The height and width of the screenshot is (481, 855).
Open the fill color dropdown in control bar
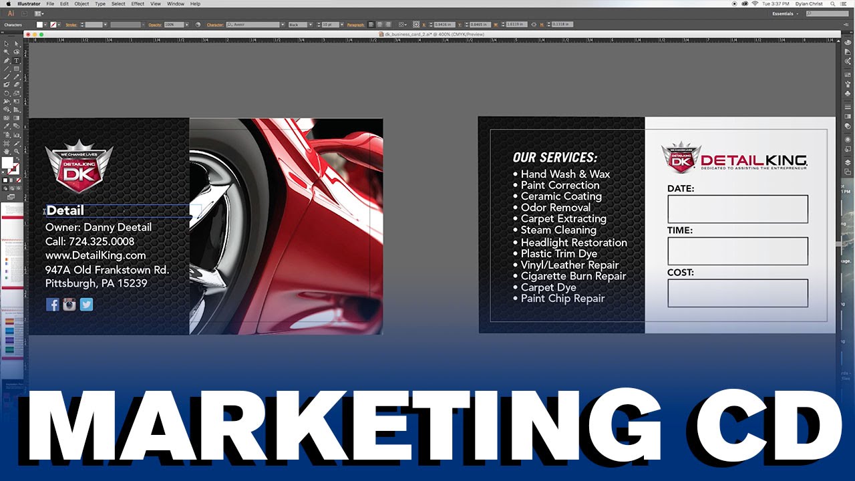(45, 25)
